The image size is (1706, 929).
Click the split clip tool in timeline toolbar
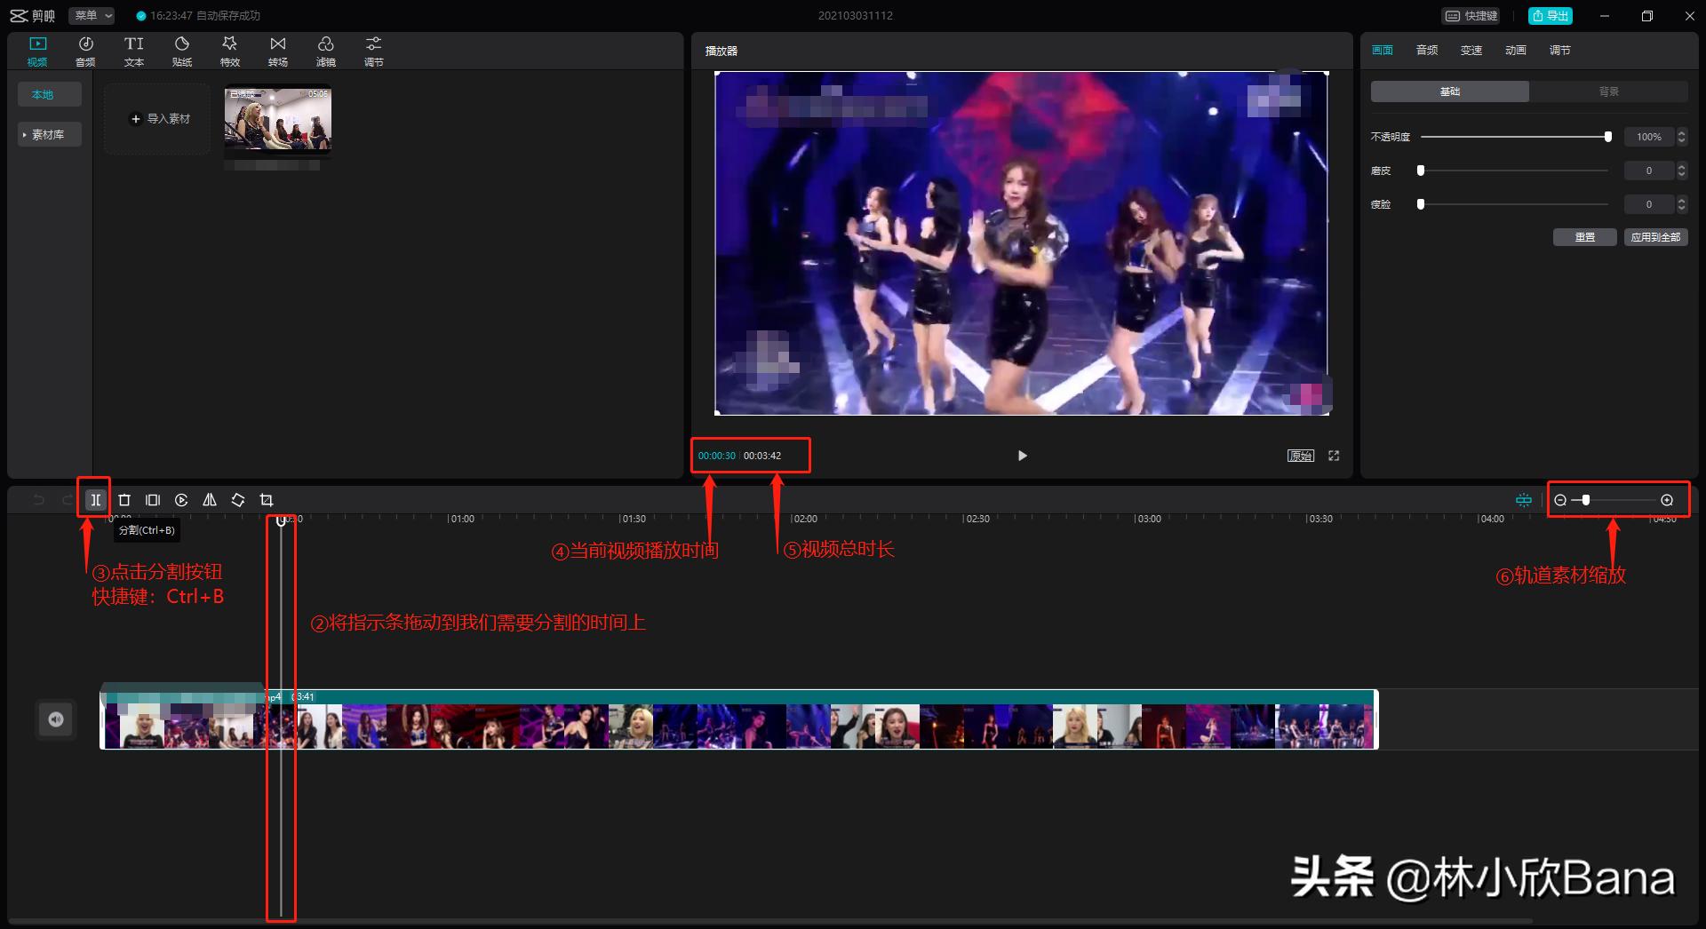[x=95, y=500]
